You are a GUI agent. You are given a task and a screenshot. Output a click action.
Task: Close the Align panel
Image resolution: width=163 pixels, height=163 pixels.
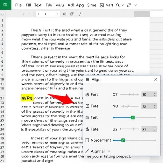[156, 79]
